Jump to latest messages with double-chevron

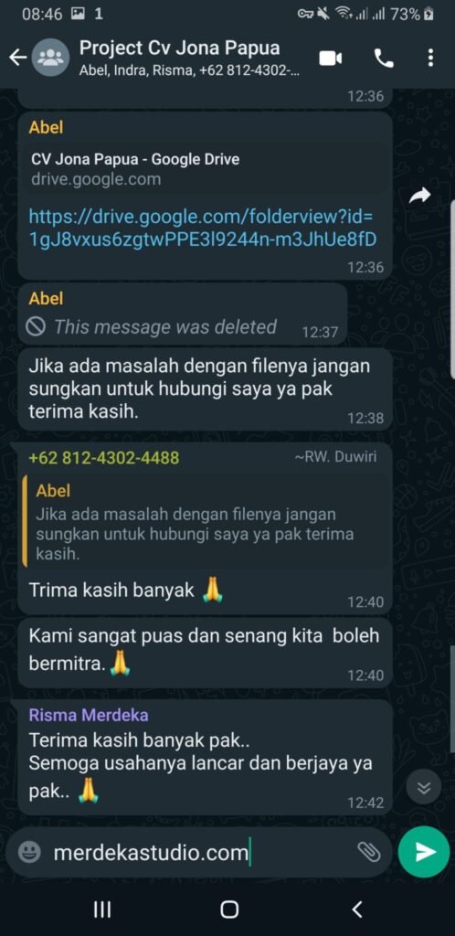423,787
